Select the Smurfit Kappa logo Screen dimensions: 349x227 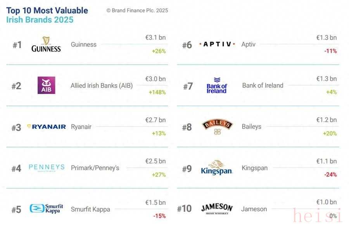(x=47, y=208)
